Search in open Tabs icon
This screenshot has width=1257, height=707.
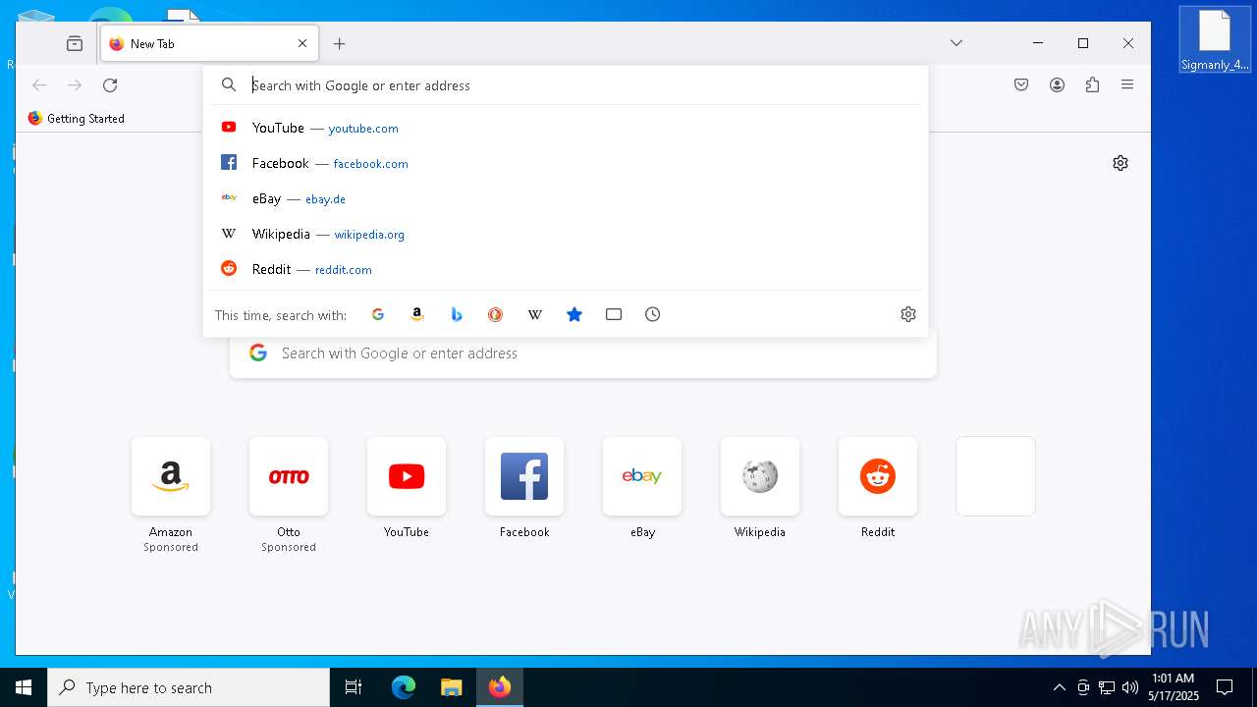click(x=614, y=314)
